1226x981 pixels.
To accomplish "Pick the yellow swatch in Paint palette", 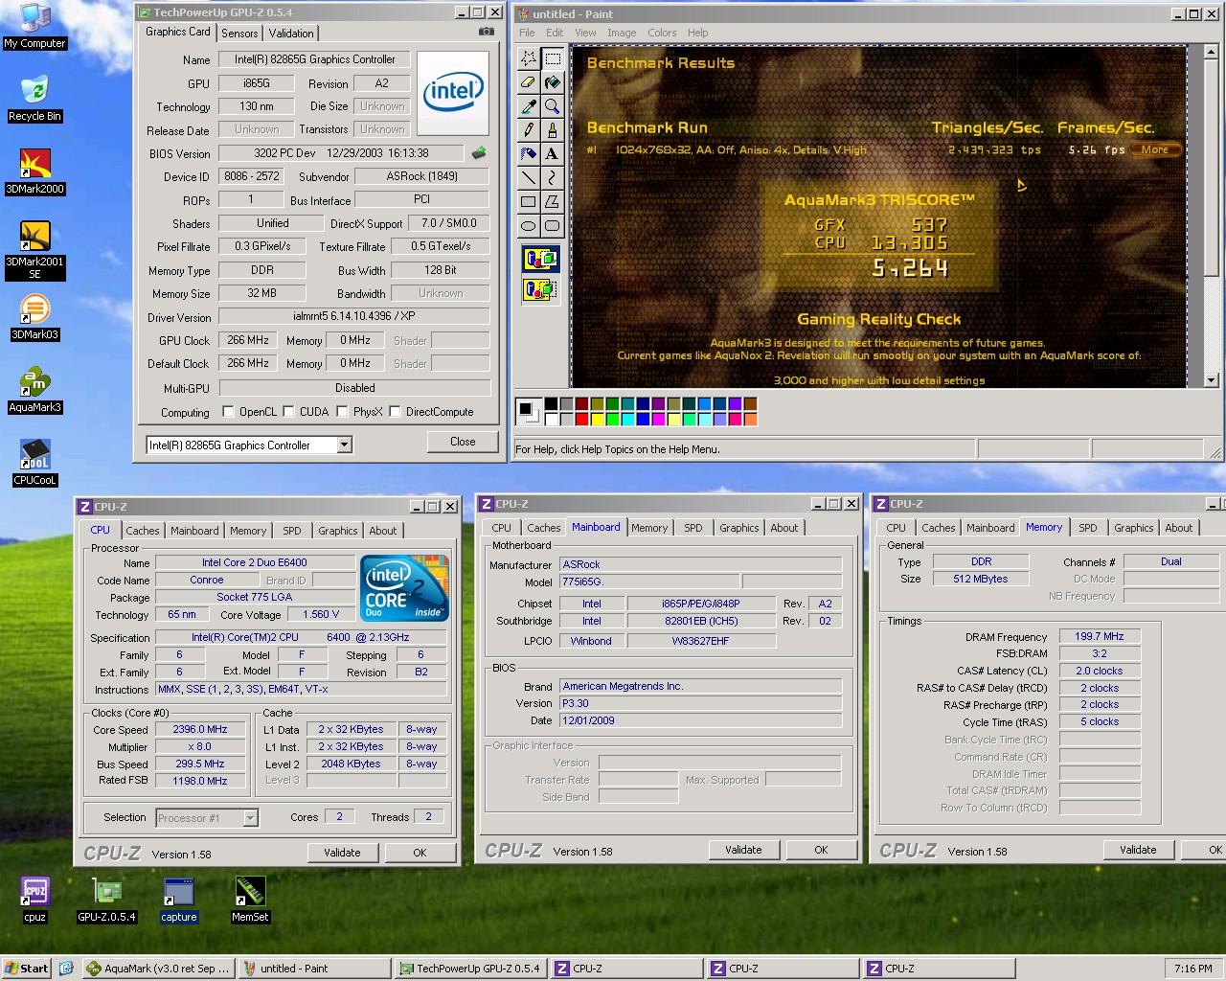I will pos(597,419).
